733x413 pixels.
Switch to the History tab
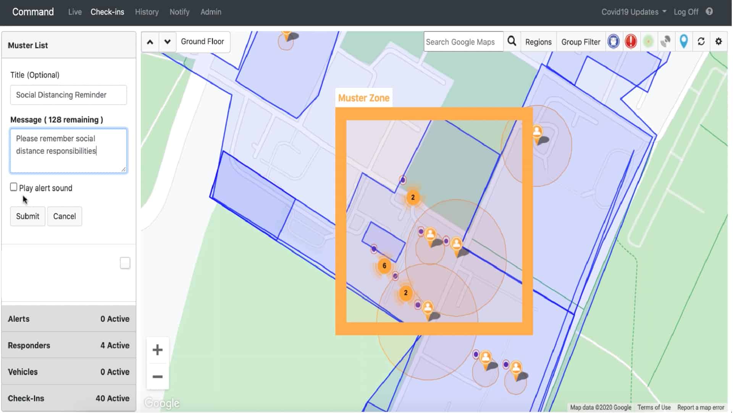(x=147, y=12)
